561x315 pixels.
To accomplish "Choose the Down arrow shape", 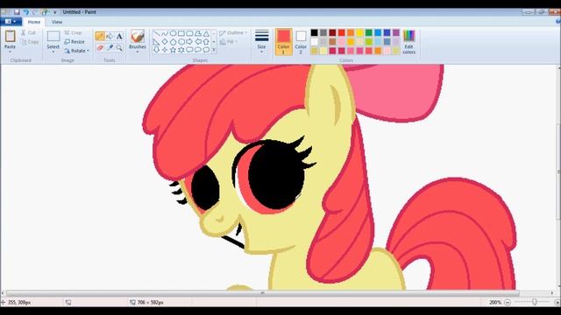I will tap(156, 50).
